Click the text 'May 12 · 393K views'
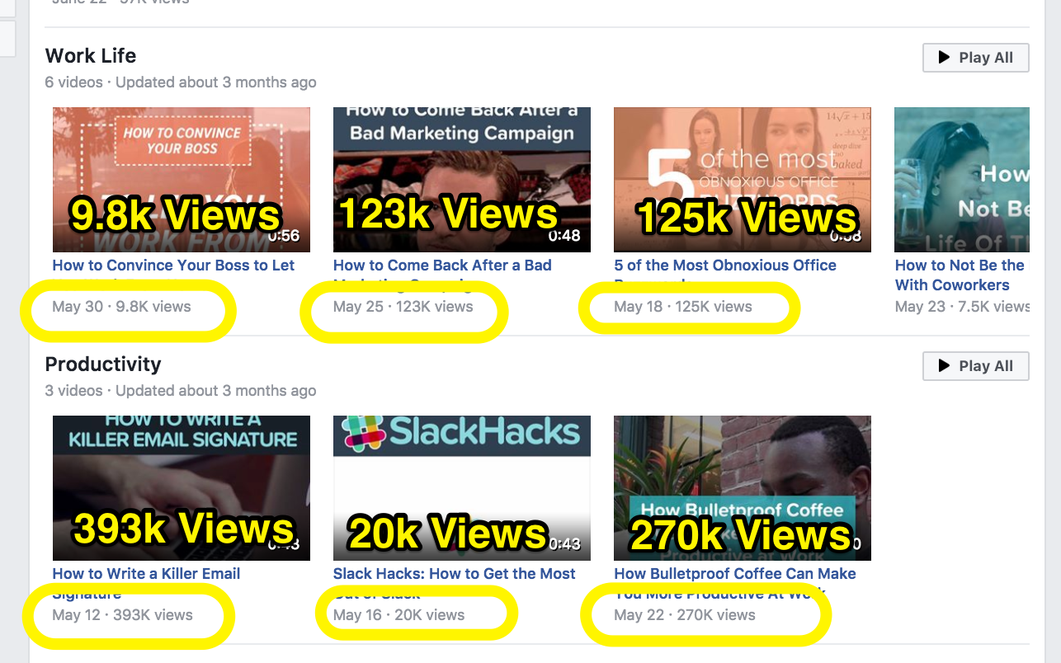Image resolution: width=1061 pixels, height=663 pixels. pyautogui.click(x=122, y=615)
